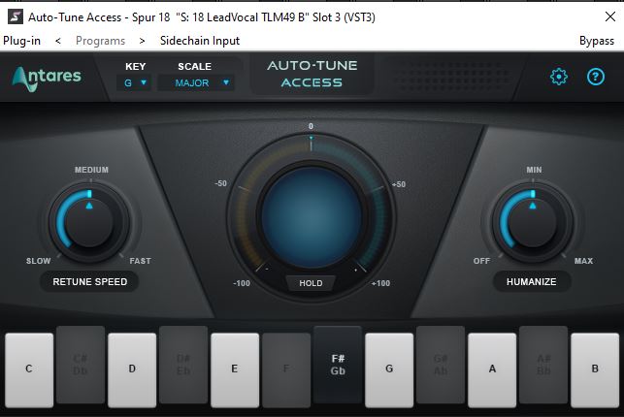The width and height of the screenshot is (624, 417).
Task: Click the FAST label on Retune Speed
Action: 140,261
